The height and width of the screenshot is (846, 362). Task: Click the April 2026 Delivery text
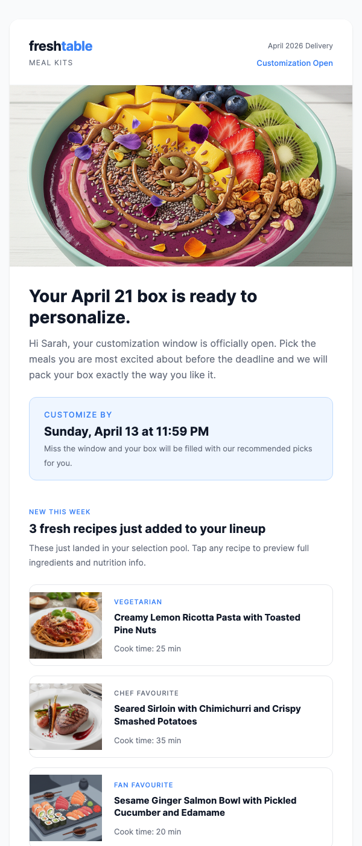click(x=300, y=46)
